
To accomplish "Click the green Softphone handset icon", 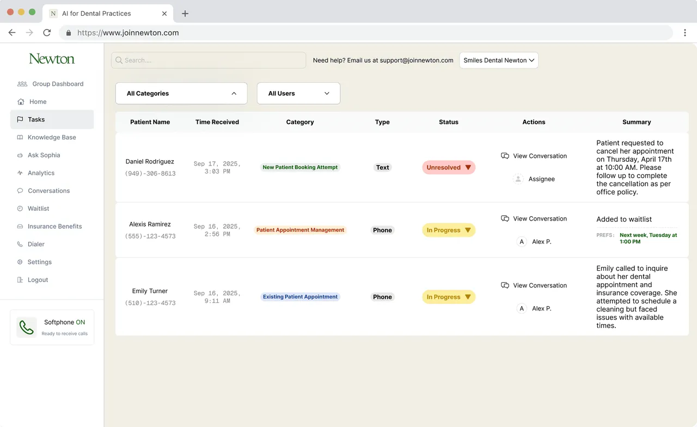I will tap(26, 327).
